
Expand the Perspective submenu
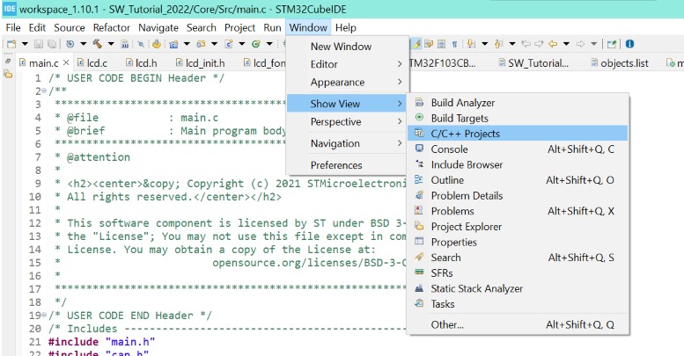[x=335, y=121]
